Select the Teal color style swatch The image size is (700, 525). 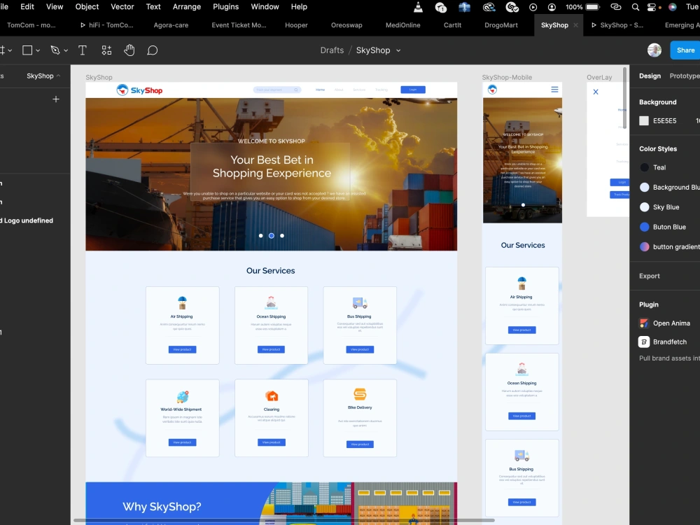(x=644, y=167)
